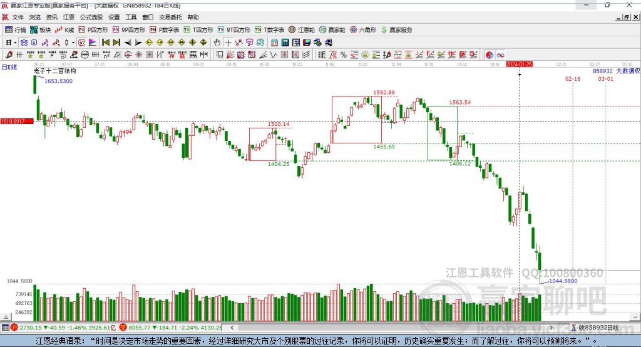Screen dimensions: 641x347
Task: Toggle the crosshair cursor tool
Action: click(228, 43)
